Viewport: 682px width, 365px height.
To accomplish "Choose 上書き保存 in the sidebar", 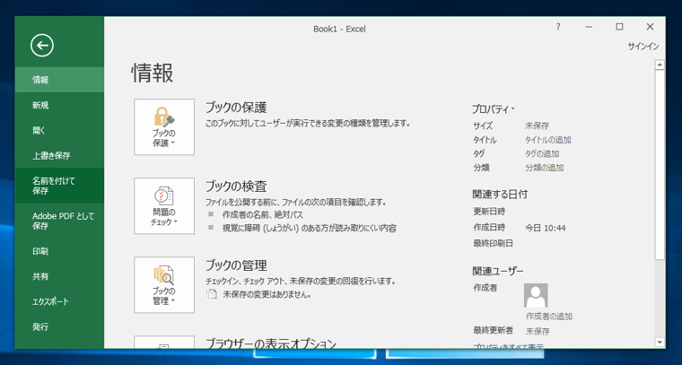I will pos(59,155).
